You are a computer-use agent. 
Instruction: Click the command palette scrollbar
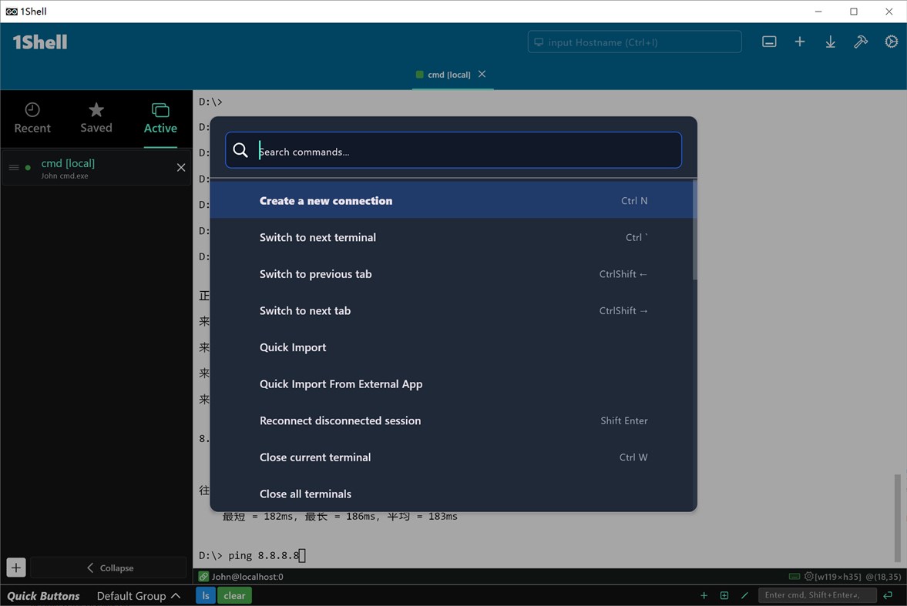[x=695, y=230]
